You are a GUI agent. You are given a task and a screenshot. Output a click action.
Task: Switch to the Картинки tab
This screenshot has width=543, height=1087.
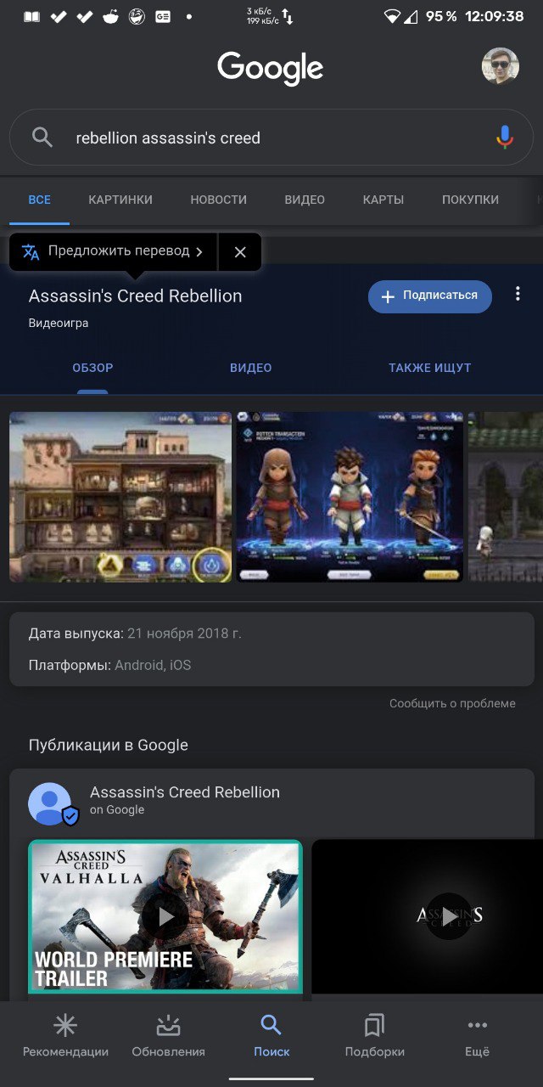coord(120,200)
